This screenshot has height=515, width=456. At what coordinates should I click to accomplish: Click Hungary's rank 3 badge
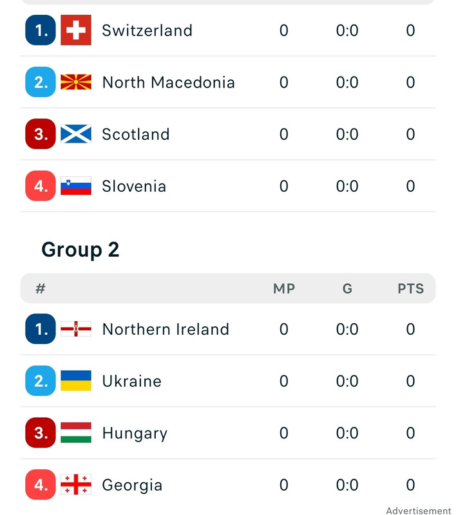pos(41,433)
